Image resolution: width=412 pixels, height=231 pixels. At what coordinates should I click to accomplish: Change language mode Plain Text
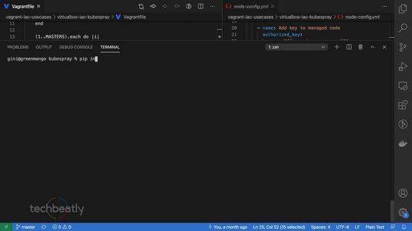click(x=375, y=227)
